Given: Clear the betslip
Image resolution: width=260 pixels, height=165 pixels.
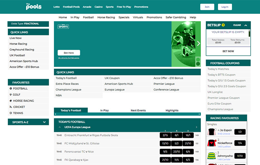Looking at the screenshot, I should [237, 25].
